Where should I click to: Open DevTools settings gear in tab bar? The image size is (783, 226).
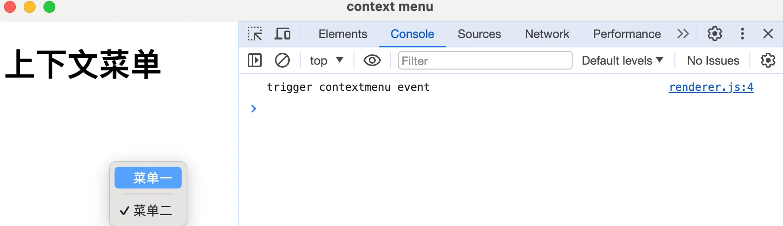pos(714,34)
